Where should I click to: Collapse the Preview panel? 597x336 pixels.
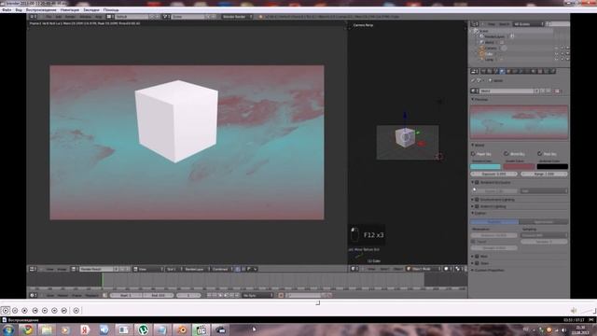click(473, 100)
